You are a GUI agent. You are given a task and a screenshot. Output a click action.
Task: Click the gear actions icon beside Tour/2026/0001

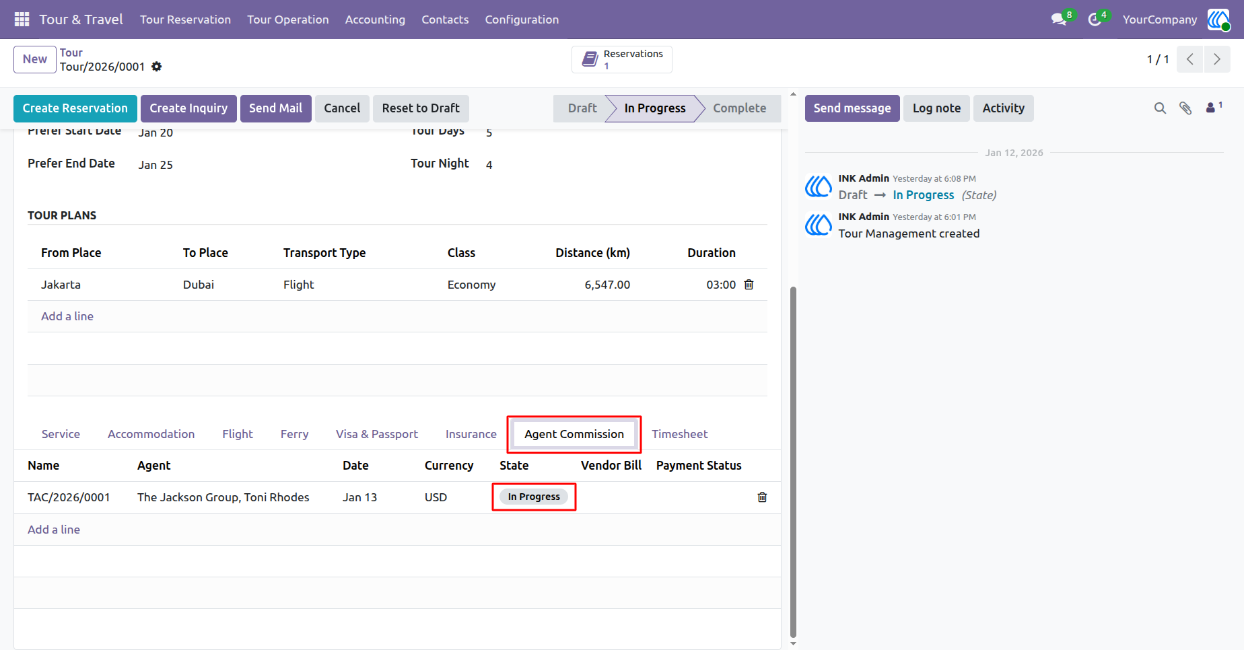pos(157,67)
